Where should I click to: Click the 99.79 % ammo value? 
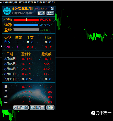[x=45, y=25]
